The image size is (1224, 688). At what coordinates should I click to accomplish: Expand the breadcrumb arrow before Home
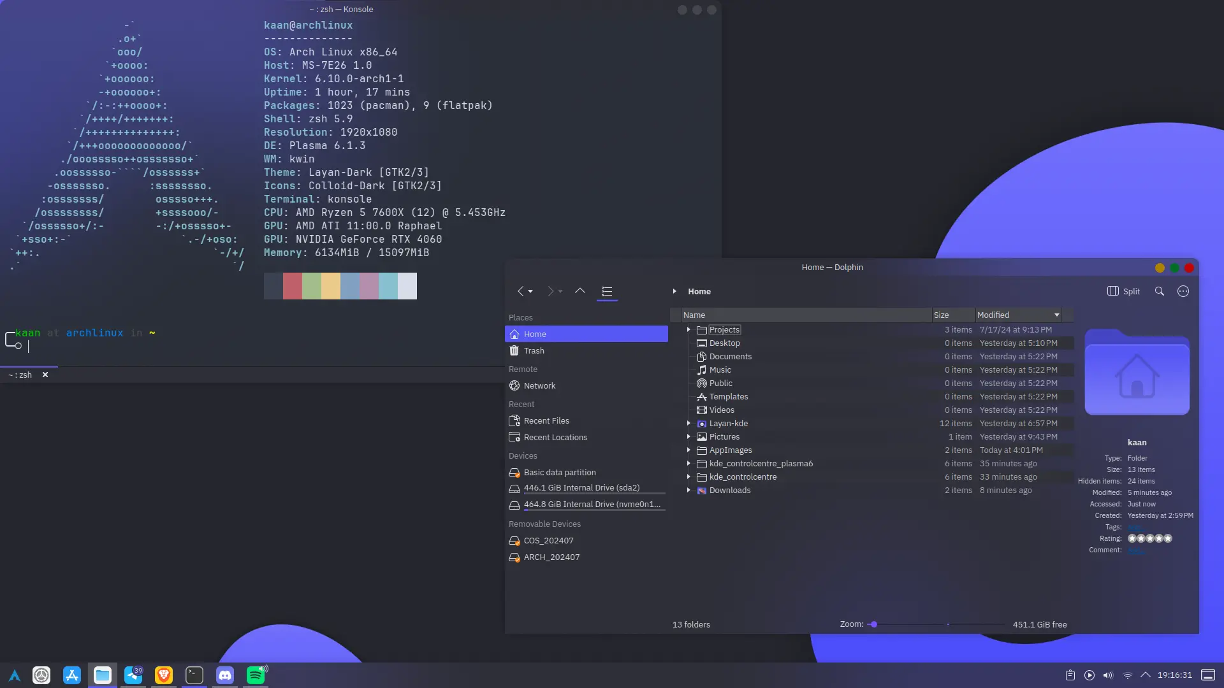coord(674,291)
